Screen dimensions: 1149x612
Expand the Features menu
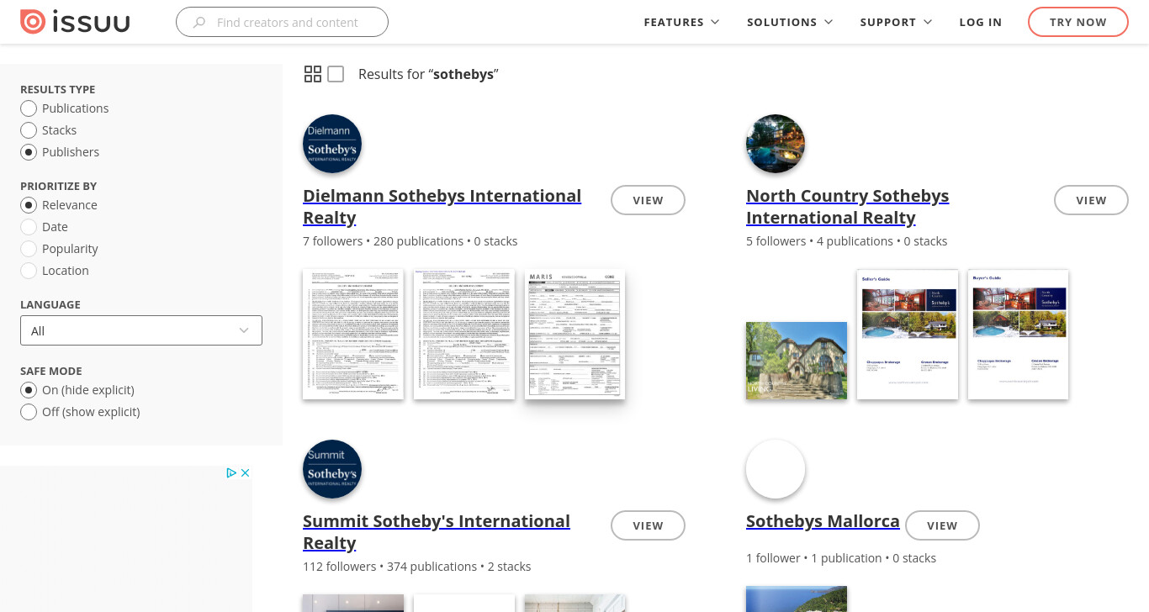pyautogui.click(x=681, y=23)
